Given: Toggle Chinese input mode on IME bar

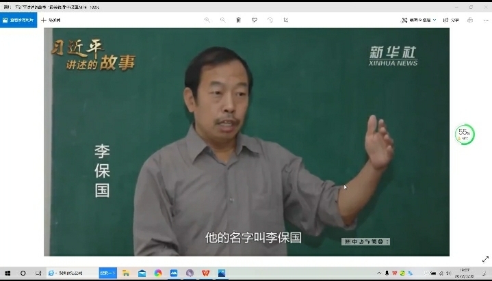Looking at the screenshot, I should click(355, 241).
